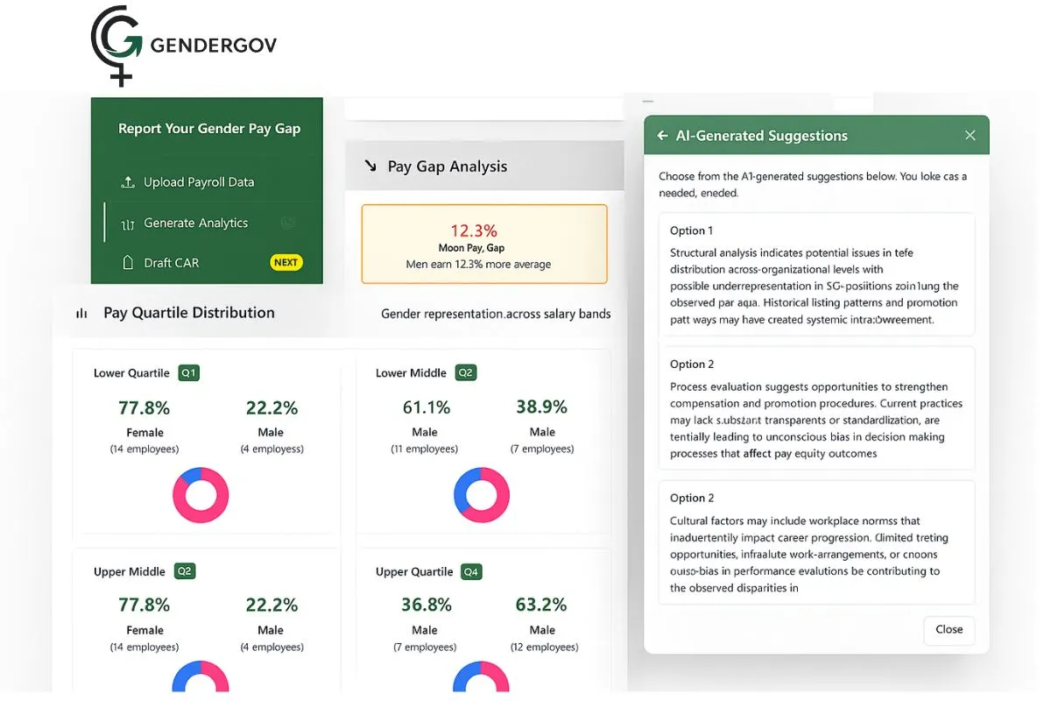Click the 38.9% value
Image resolution: width=1051 pixels, height=701 pixels.
[x=542, y=407]
